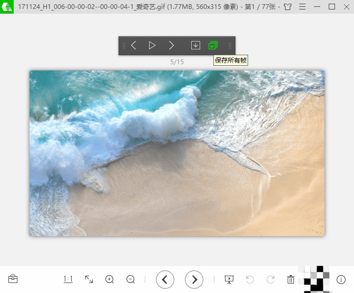Play the GIF animation frames

pyautogui.click(x=152, y=46)
